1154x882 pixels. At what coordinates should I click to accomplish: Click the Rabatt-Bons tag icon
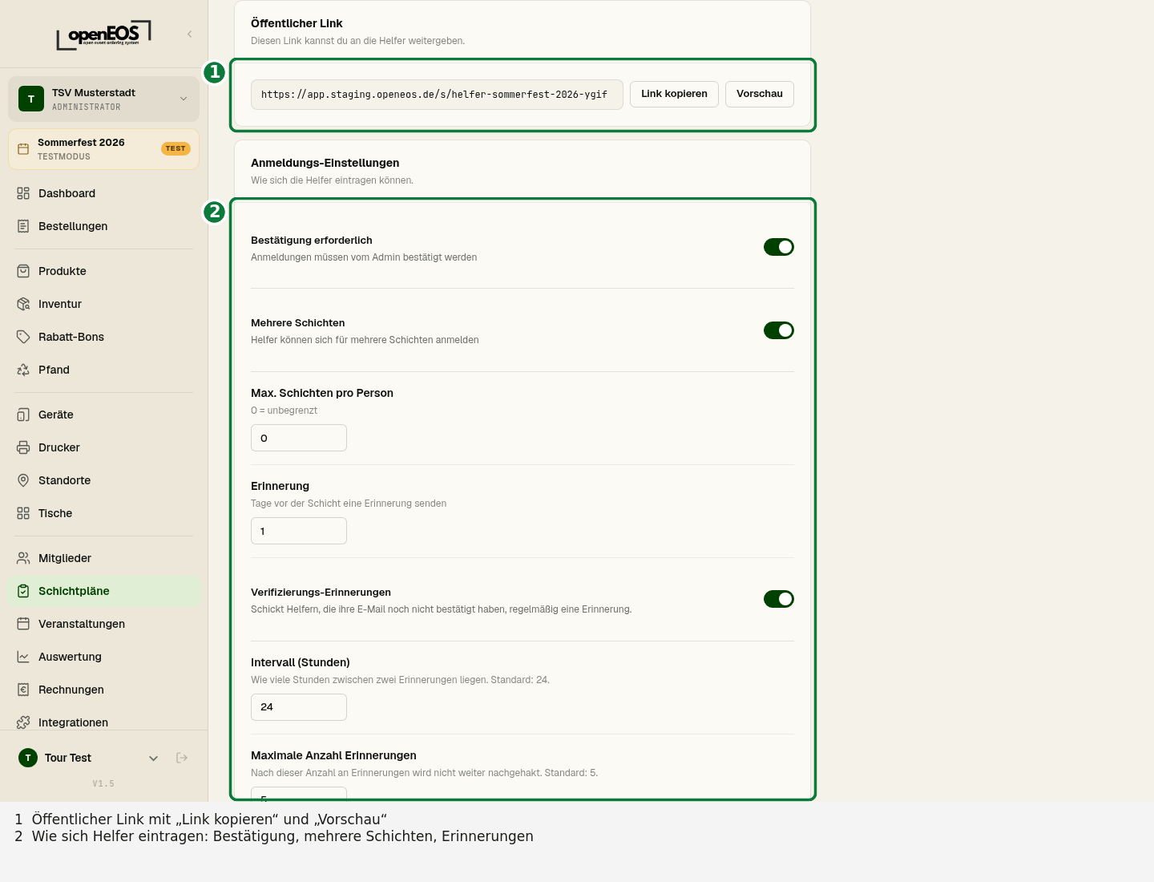[x=23, y=337]
